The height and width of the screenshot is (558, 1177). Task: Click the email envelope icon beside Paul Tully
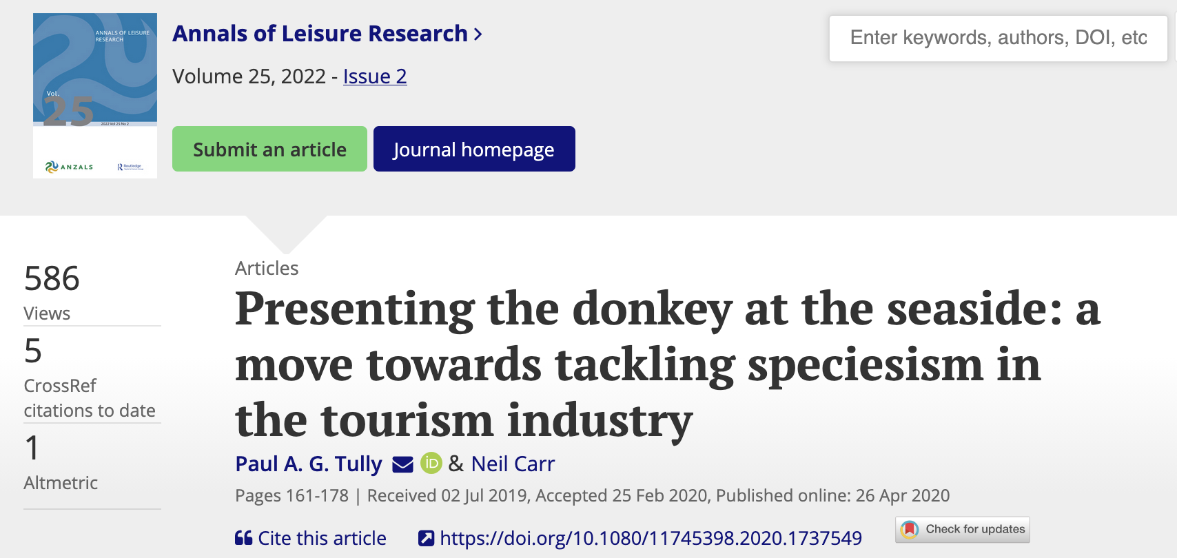click(x=402, y=465)
